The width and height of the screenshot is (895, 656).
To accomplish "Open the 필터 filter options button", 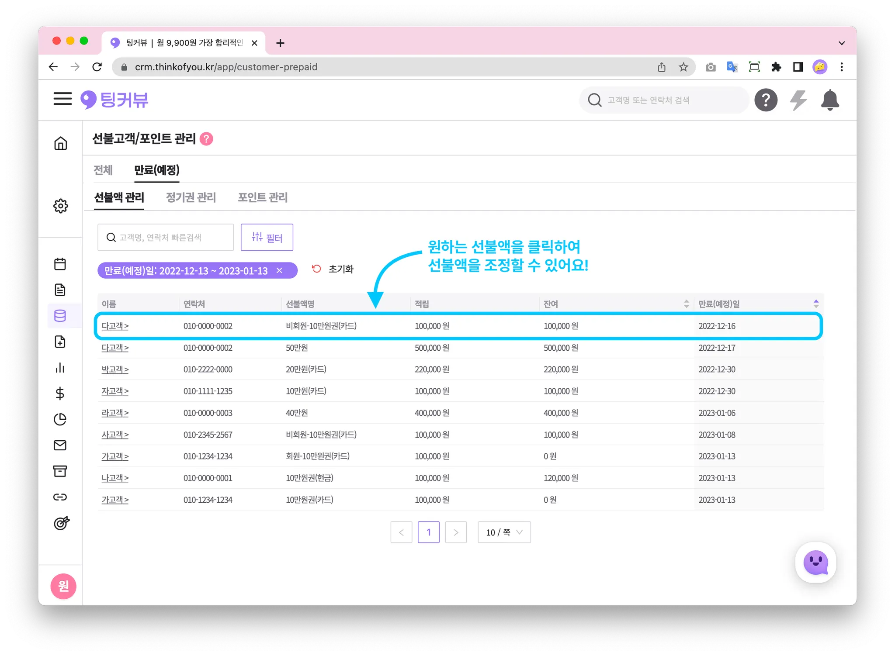I will coord(267,238).
